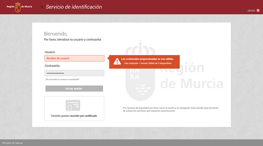The width and height of the screenshot is (263, 146).
Task: Click the star icon beside the title
Action: pyautogui.click(x=42, y=7)
